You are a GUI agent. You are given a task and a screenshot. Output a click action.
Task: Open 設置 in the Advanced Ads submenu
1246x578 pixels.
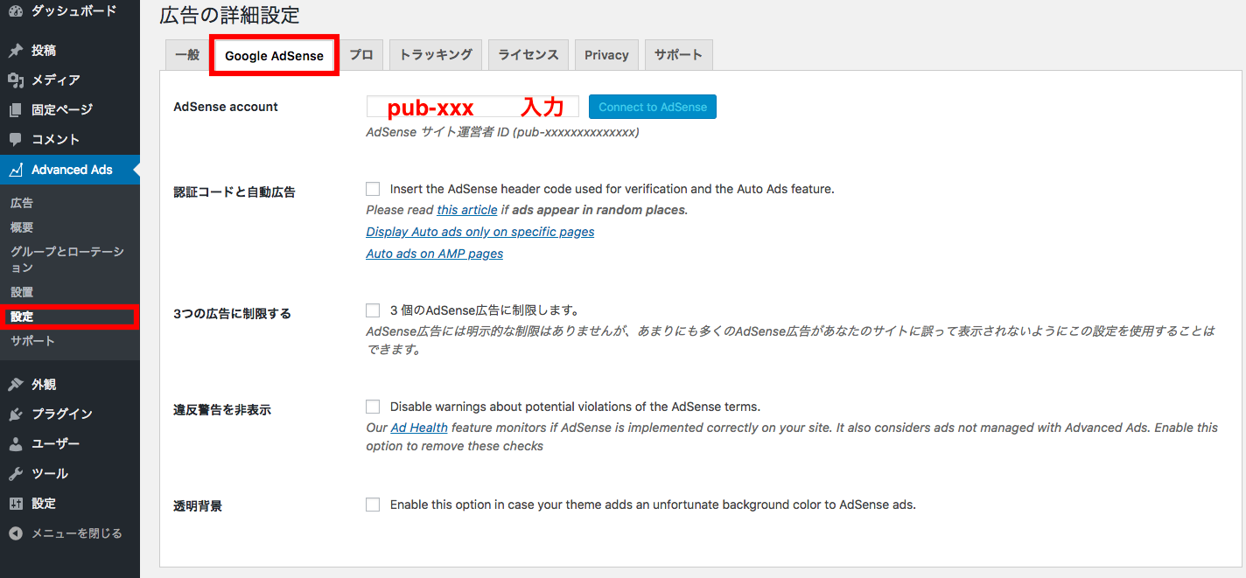click(22, 292)
